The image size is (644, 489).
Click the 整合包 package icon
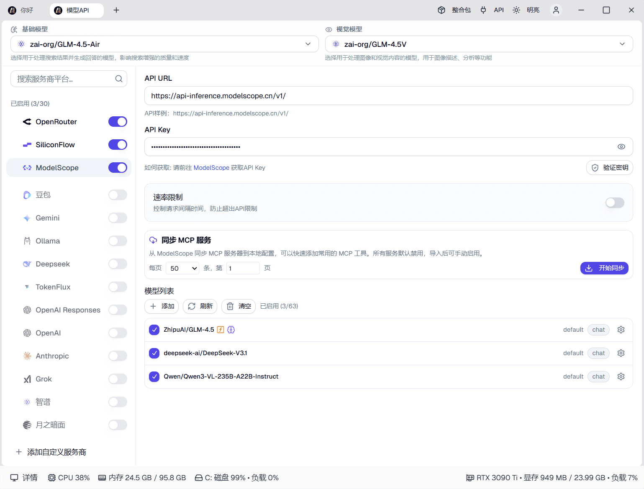tap(441, 10)
